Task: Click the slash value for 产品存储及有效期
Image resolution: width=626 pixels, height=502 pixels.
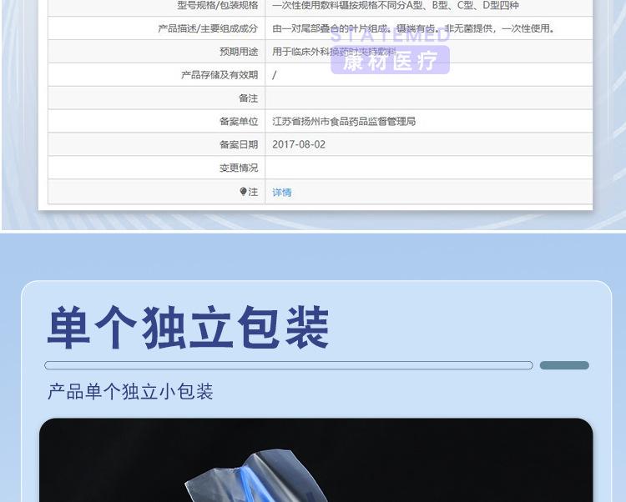Action: [x=275, y=75]
